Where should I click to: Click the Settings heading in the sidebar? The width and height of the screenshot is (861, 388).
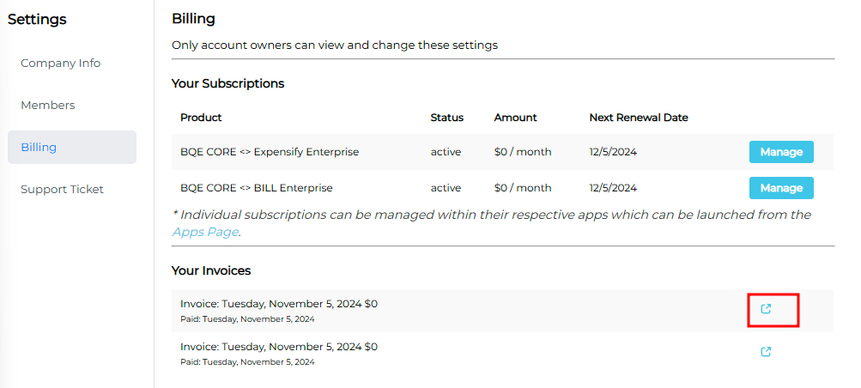tap(37, 19)
